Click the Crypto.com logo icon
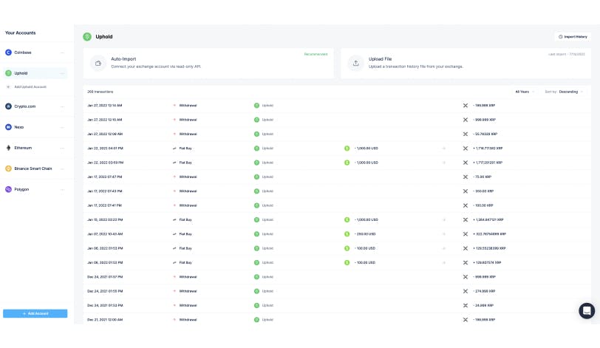 8,106
